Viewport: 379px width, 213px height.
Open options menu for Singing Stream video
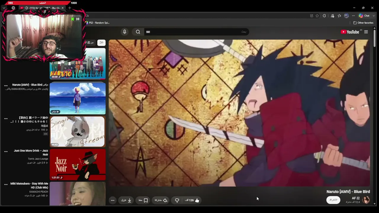tap(6, 119)
